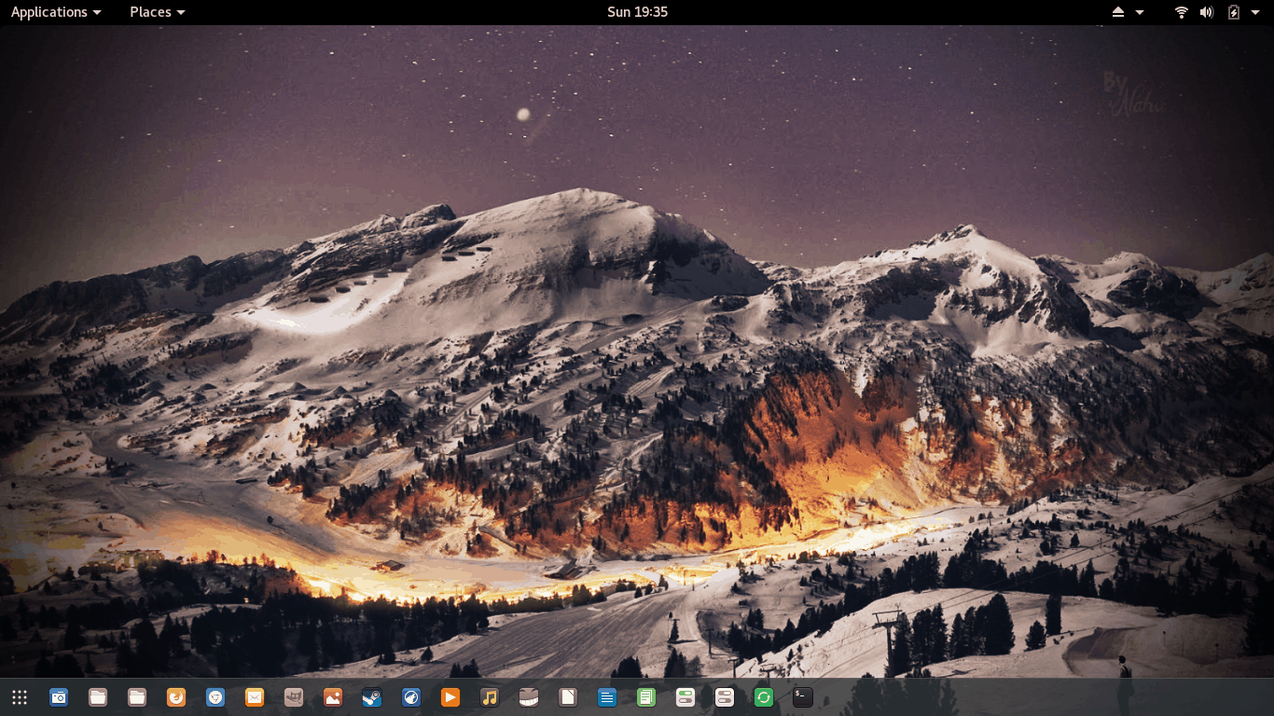This screenshot has width=1274, height=716.
Task: Click the Wi-Fi network indicator
Action: click(1182, 12)
